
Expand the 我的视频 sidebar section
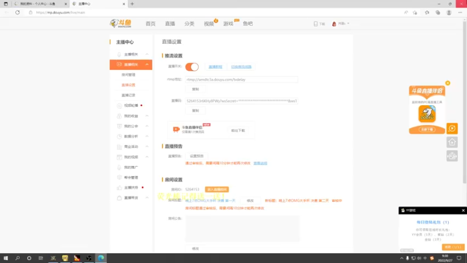click(131, 157)
